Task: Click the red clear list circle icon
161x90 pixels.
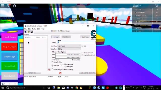Action: pyautogui.click(x=60, y=73)
